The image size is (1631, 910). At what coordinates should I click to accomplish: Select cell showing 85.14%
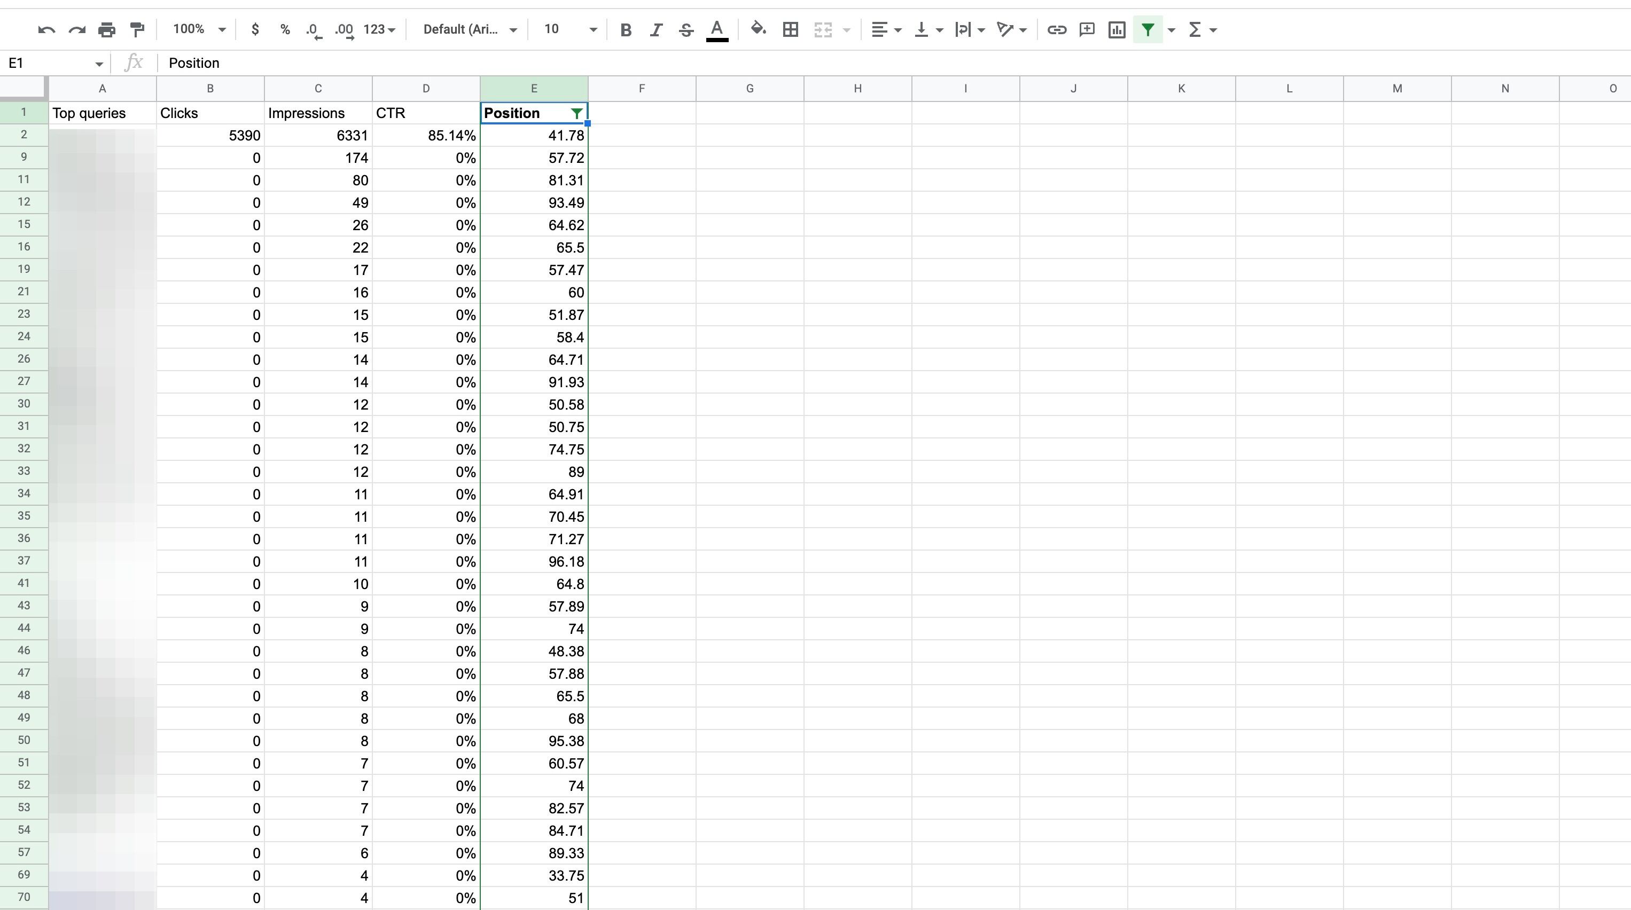tap(426, 136)
